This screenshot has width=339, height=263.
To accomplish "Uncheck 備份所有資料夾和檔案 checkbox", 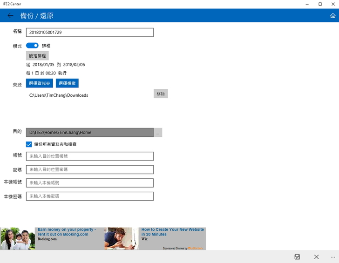I will click(x=29, y=144).
